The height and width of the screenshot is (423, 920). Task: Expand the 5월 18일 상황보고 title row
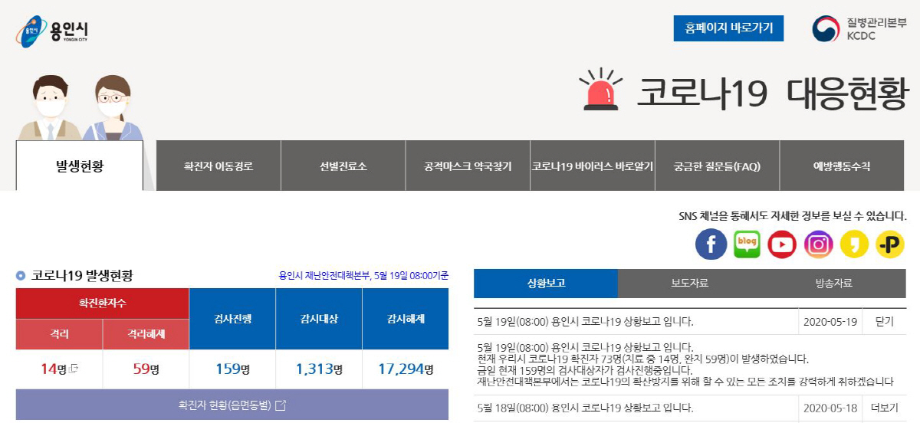pos(584,408)
